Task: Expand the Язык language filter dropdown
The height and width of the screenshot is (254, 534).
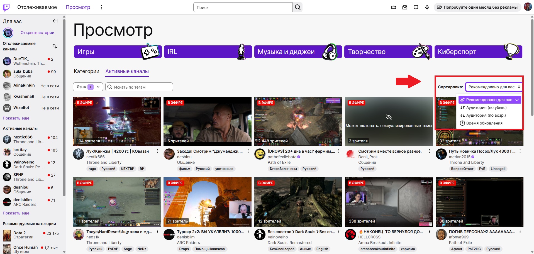Action: click(88, 87)
